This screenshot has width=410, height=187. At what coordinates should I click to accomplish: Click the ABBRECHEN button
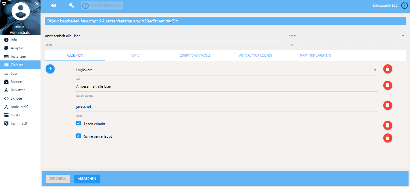click(87, 179)
